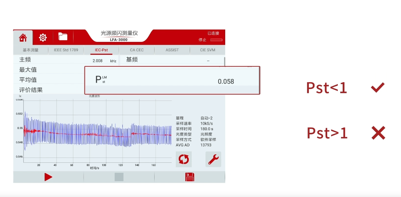Open the settings gear icon

coord(43,37)
